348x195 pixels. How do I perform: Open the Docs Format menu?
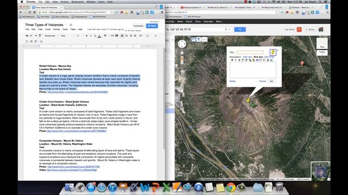[57, 29]
